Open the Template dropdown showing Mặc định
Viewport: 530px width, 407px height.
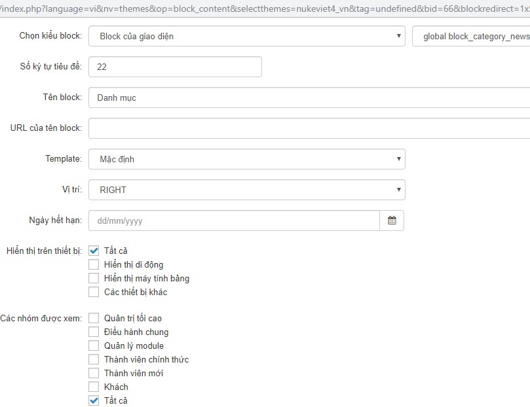[247, 159]
